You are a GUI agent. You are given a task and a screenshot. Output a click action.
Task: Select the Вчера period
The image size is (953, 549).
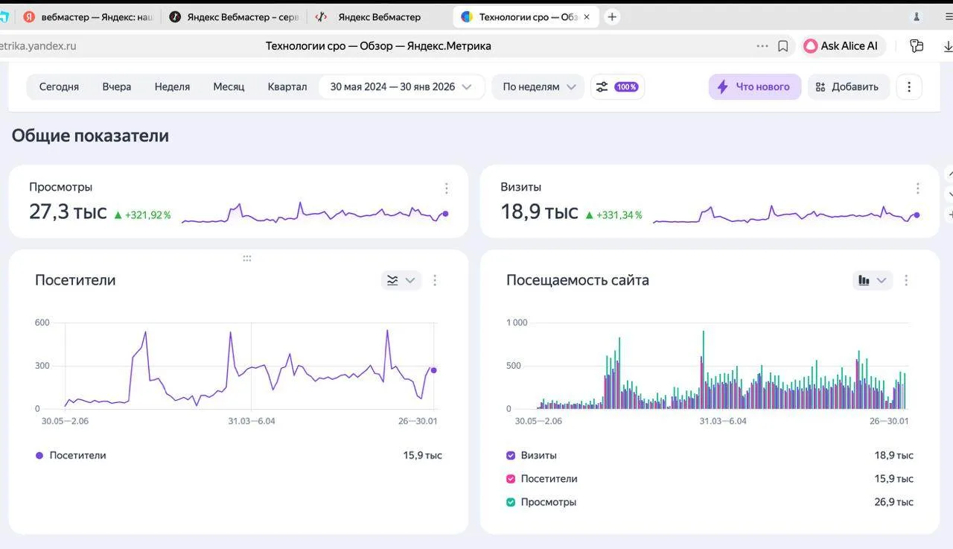(117, 86)
